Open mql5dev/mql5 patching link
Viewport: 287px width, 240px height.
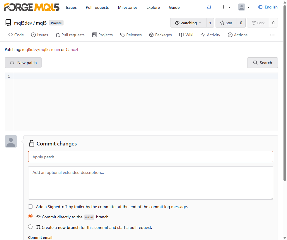(x=35, y=49)
